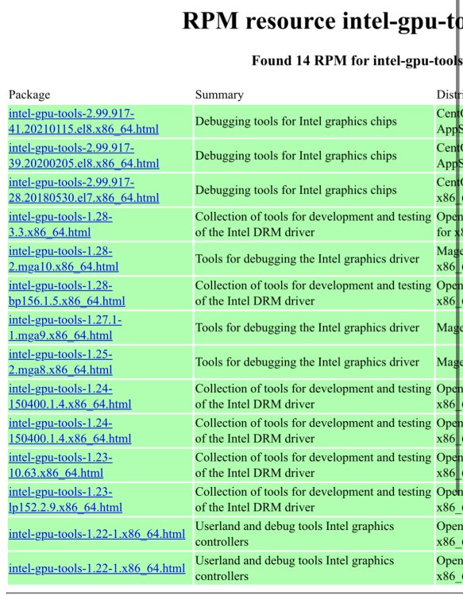Follow the intel-gpu-tools-1.25-2.mga8 link
This screenshot has height=596, width=463.
[x=60, y=362]
